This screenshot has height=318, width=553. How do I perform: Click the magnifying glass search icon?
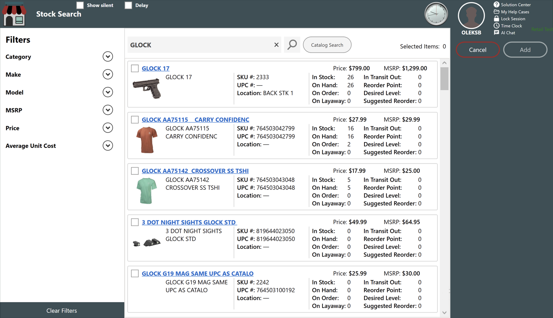[292, 45]
